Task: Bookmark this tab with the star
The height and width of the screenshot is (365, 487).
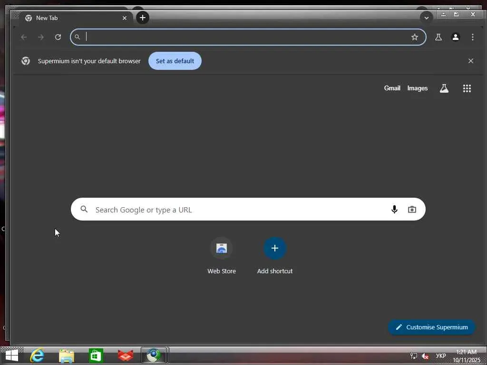Action: [415, 37]
